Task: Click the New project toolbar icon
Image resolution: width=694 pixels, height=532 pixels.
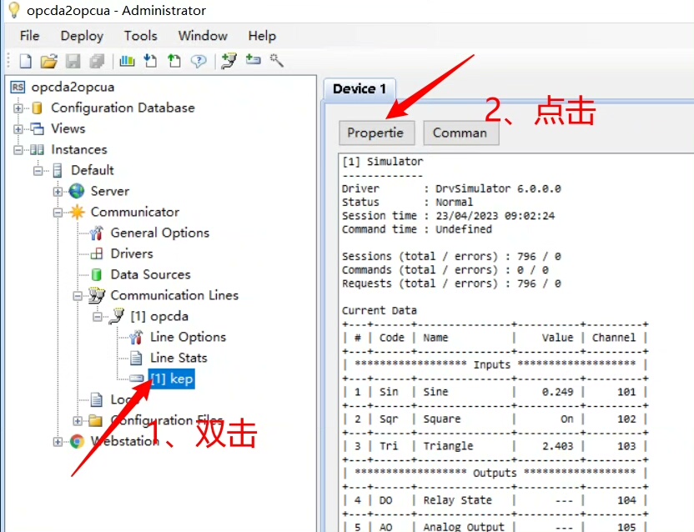Action: tap(25, 61)
